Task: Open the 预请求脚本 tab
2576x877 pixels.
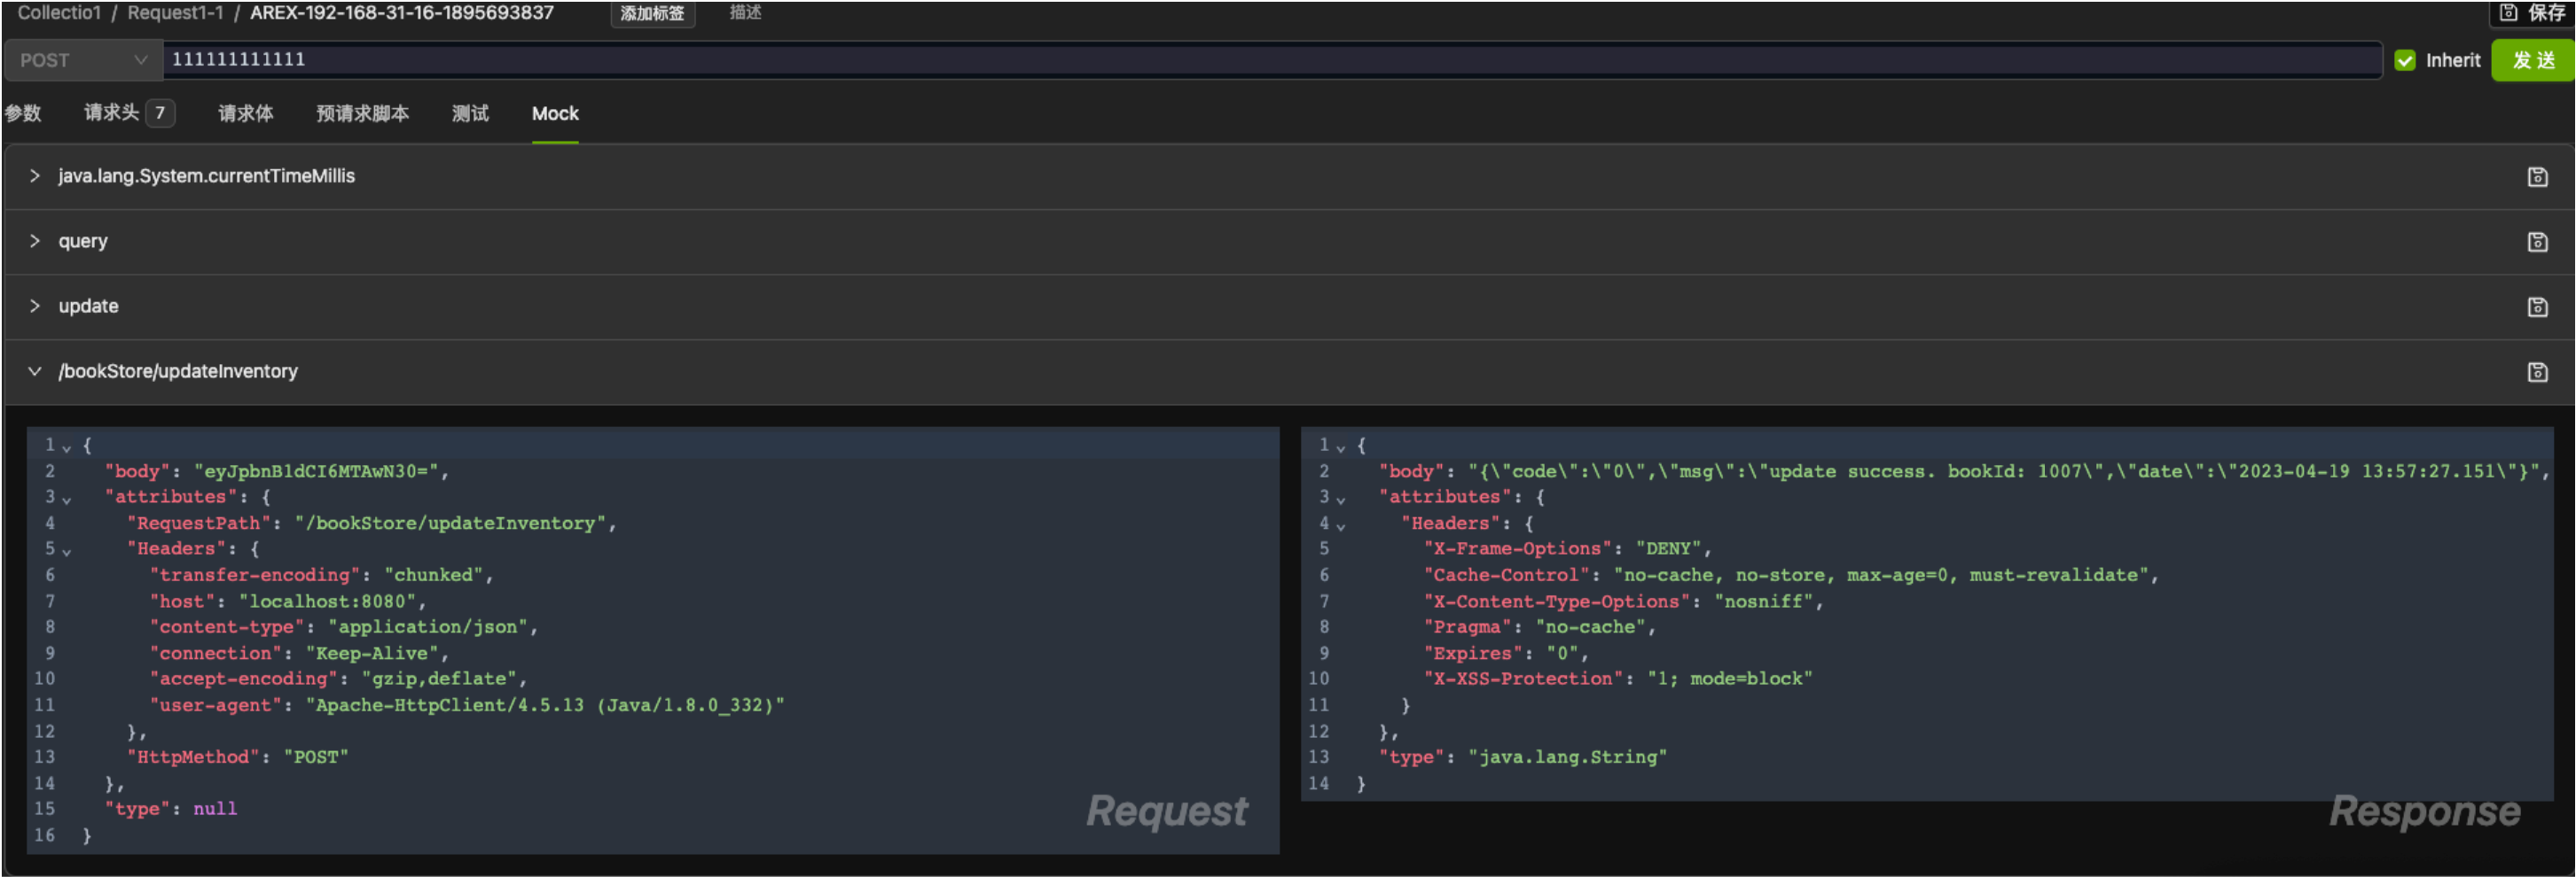Action: (x=362, y=113)
